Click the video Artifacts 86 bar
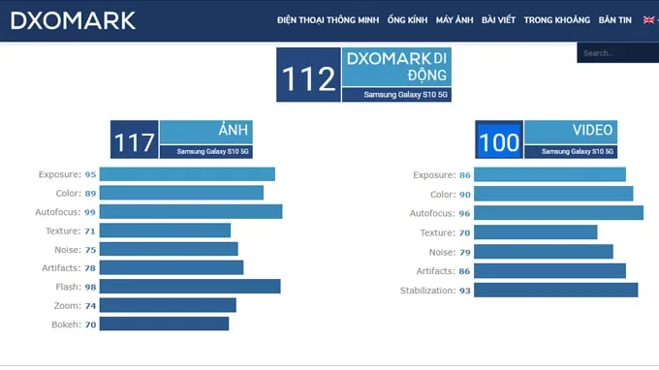This screenshot has width=659, height=370. (x=549, y=271)
